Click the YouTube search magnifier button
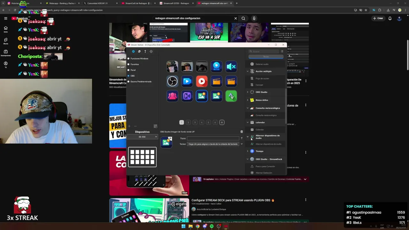This screenshot has width=409, height=230. click(x=243, y=18)
